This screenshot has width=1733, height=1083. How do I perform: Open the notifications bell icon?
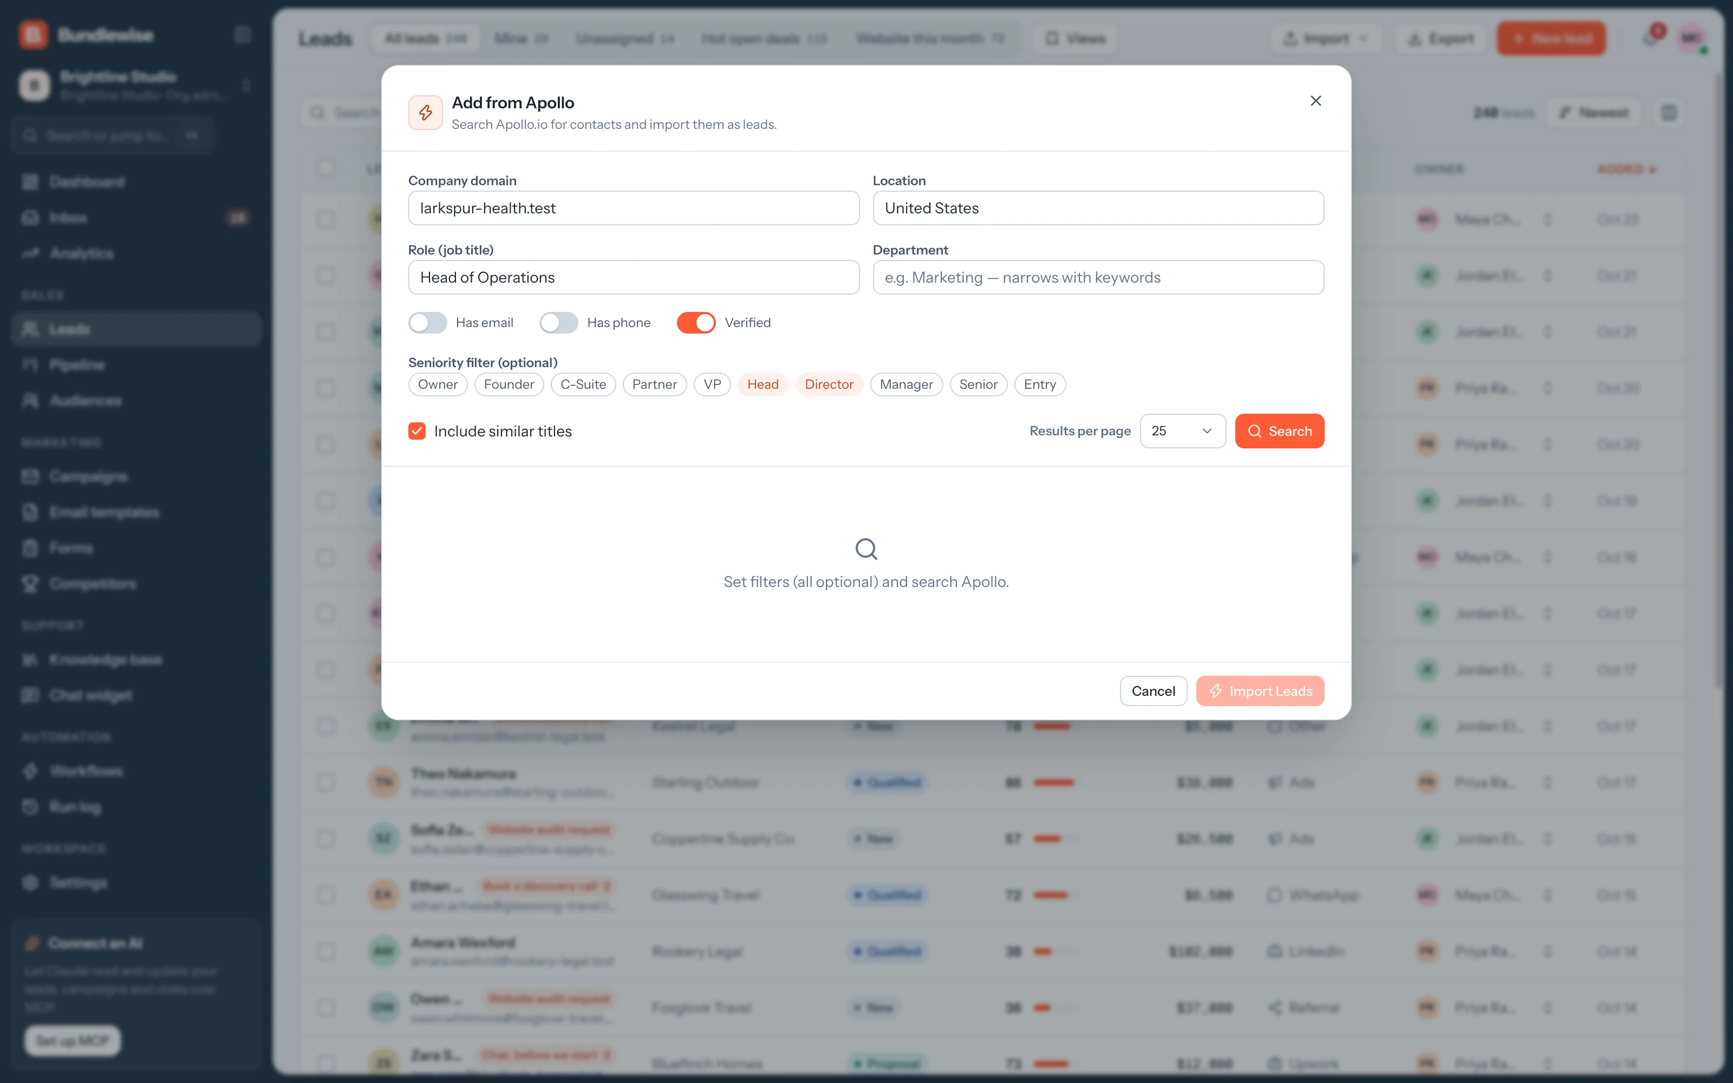pyautogui.click(x=1650, y=38)
